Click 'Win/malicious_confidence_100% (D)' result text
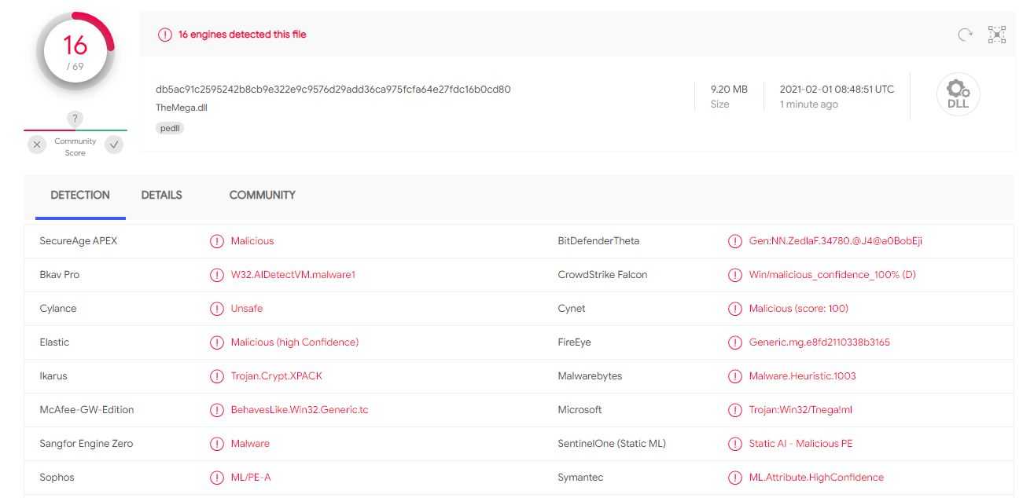1023x498 pixels. [x=833, y=275]
